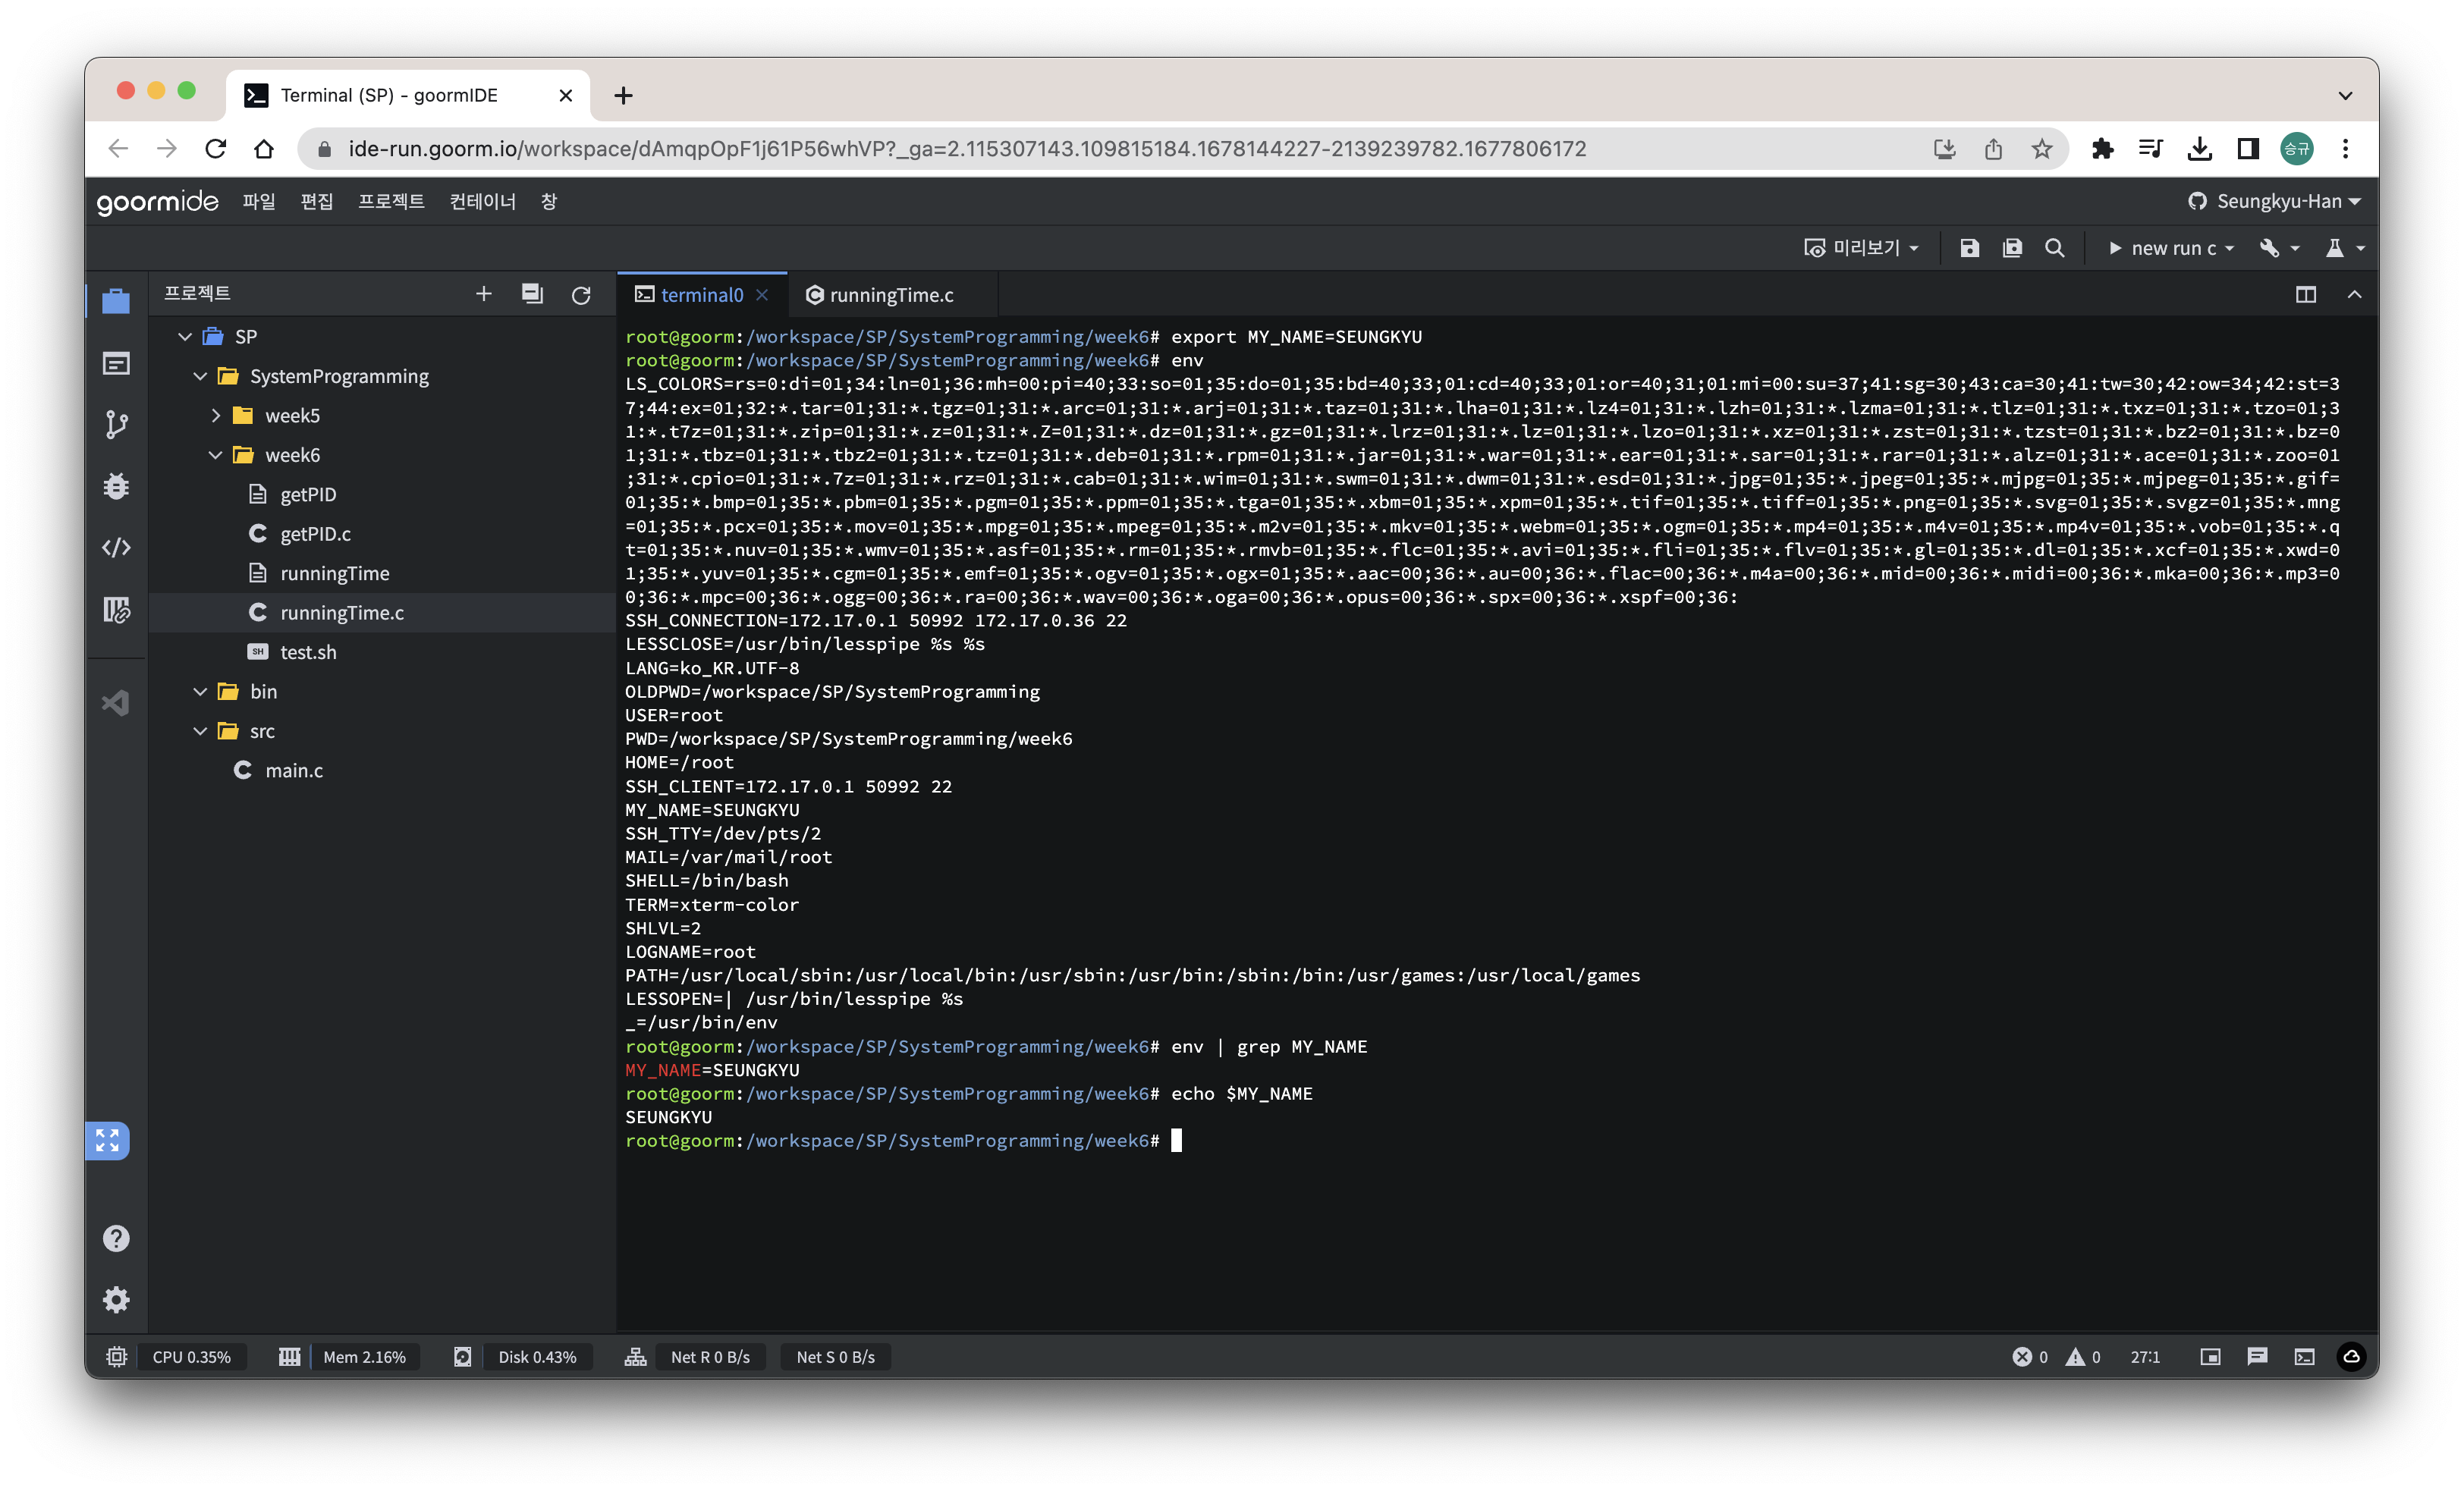Click the Save All toolbar icon
The width and height of the screenshot is (2464, 1491).
click(2012, 248)
